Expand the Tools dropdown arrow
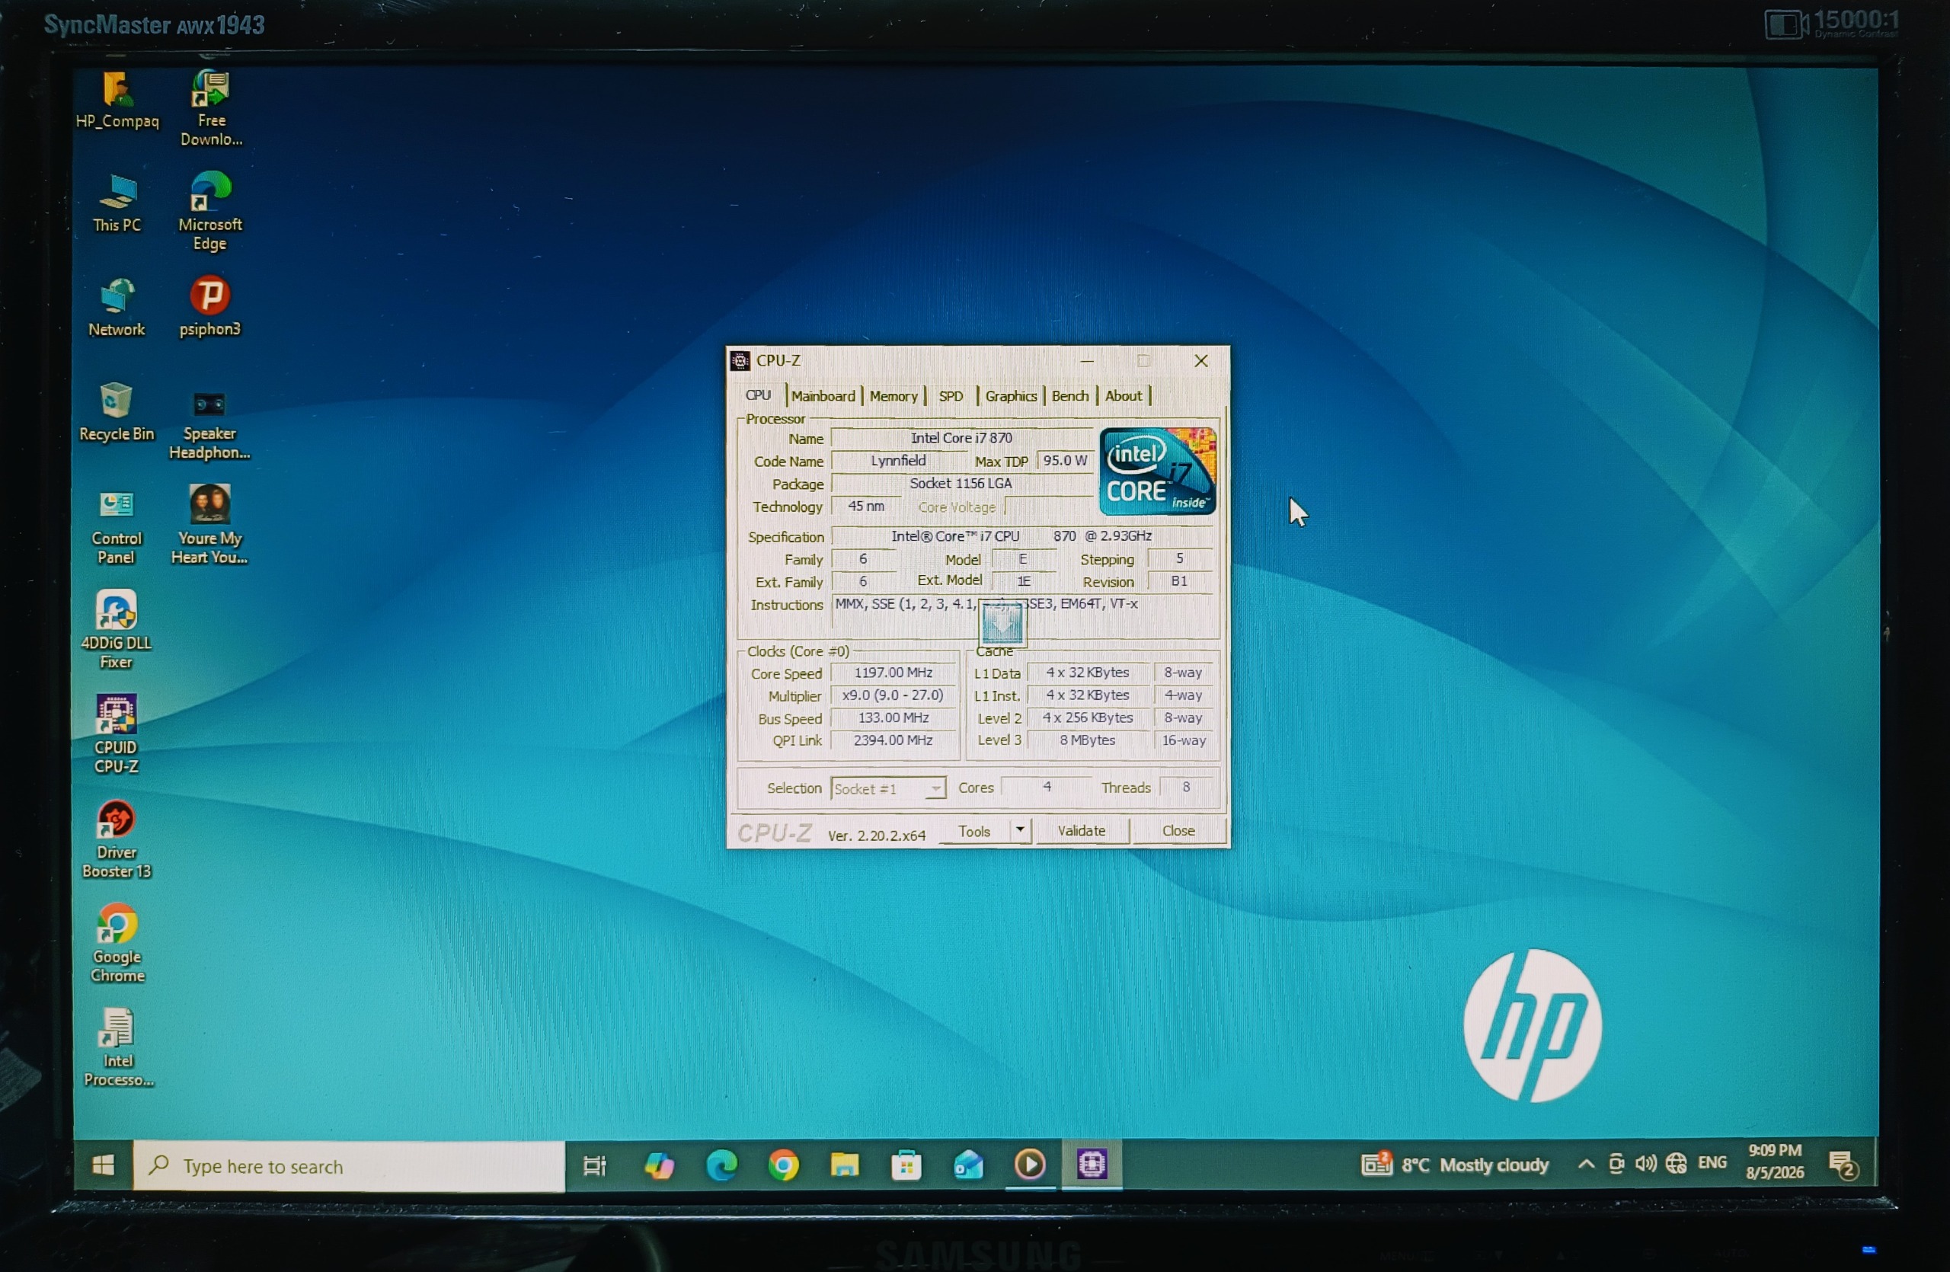 pyautogui.click(x=1020, y=831)
